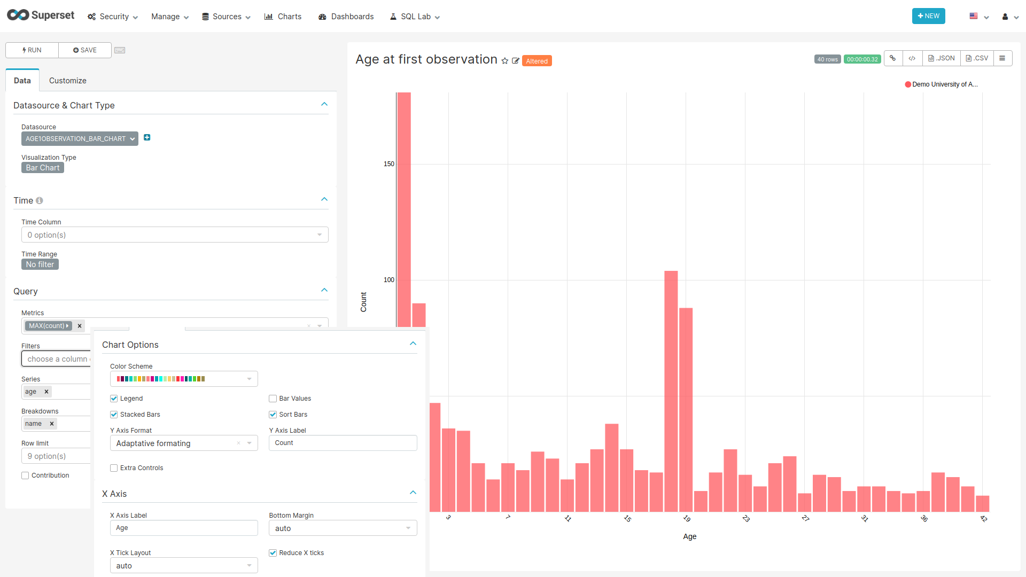Open AGE1OBSERVATION_BAR_CHART datasource dropdown
Viewport: 1026px width, 577px height.
[80, 139]
